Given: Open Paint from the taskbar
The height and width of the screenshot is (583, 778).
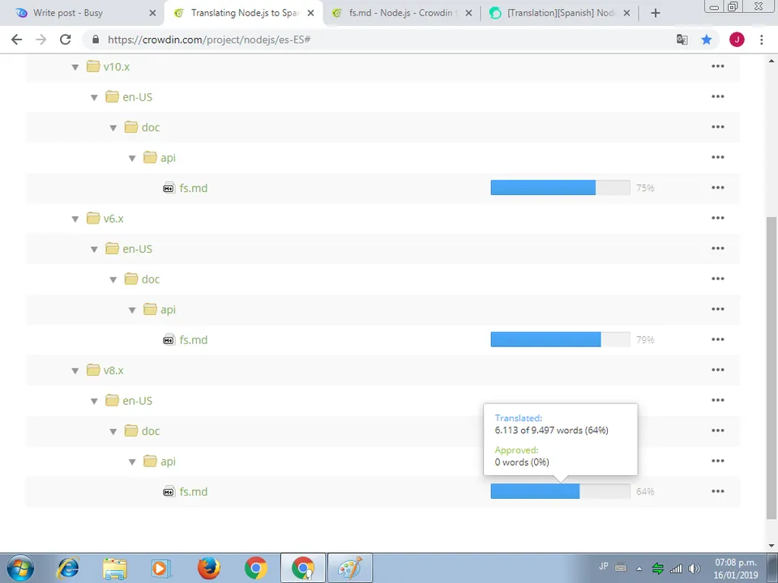Looking at the screenshot, I should [350, 568].
